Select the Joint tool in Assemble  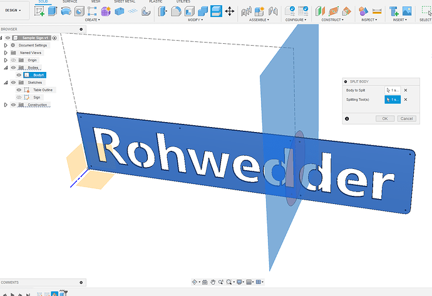(246, 11)
